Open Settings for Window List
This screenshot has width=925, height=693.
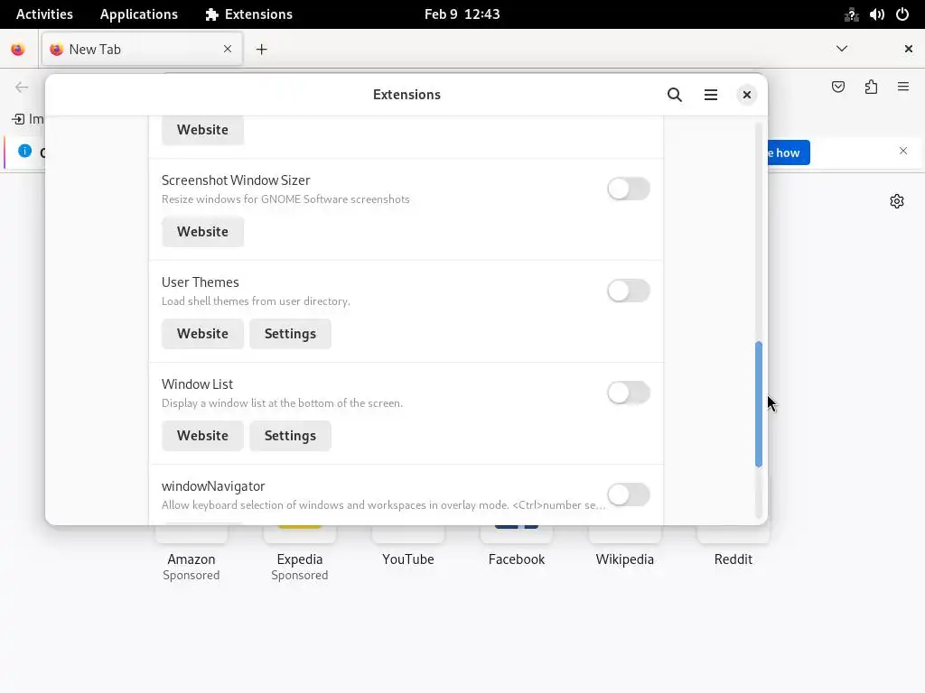pos(290,436)
